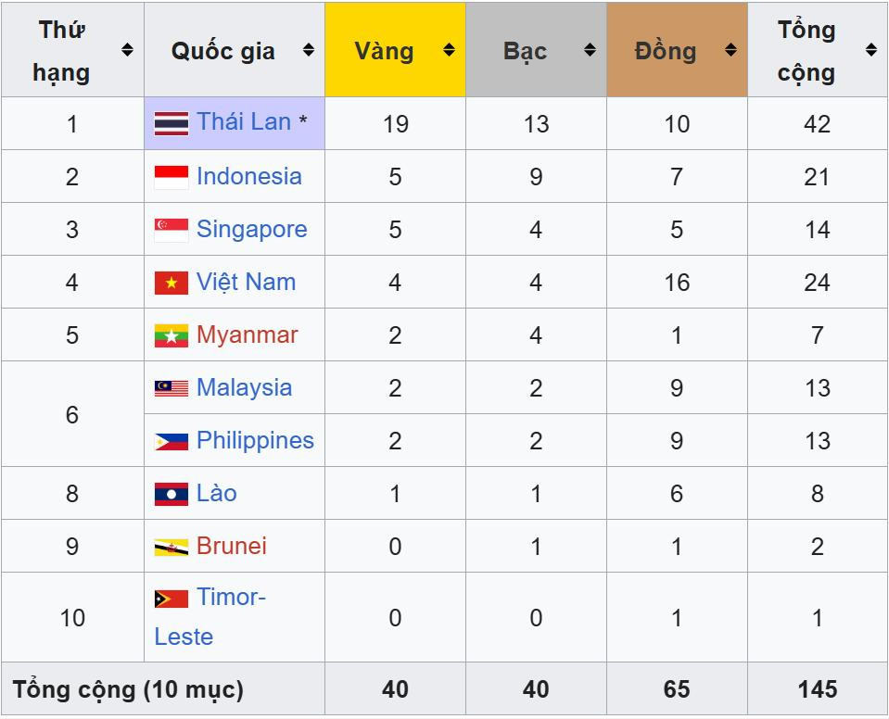Open the Thái Lan link

pos(244,122)
